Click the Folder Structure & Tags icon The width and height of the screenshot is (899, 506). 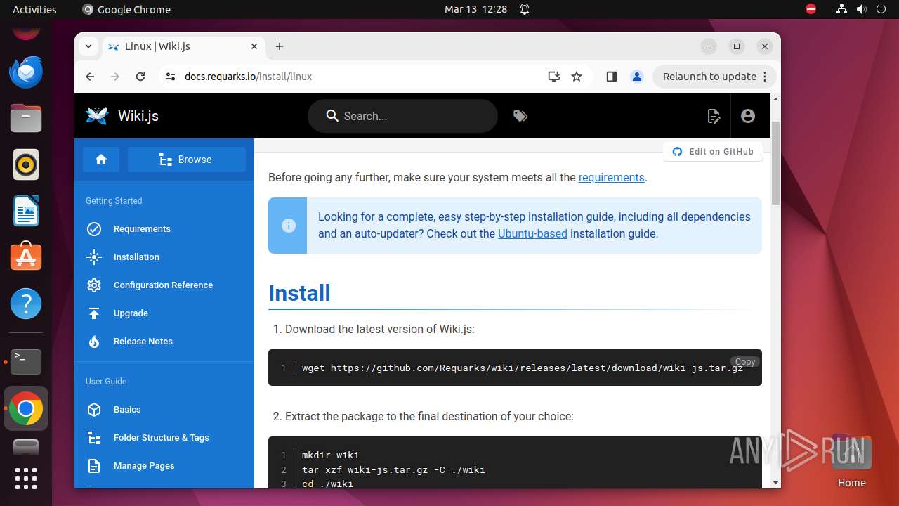pos(94,438)
